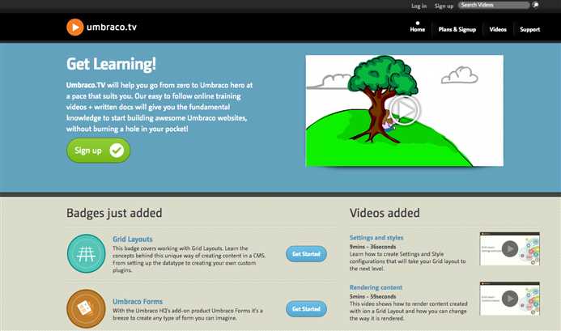Viewport: 561px width, 331px height.
Task: Click the Videos added heading
Action: [385, 213]
